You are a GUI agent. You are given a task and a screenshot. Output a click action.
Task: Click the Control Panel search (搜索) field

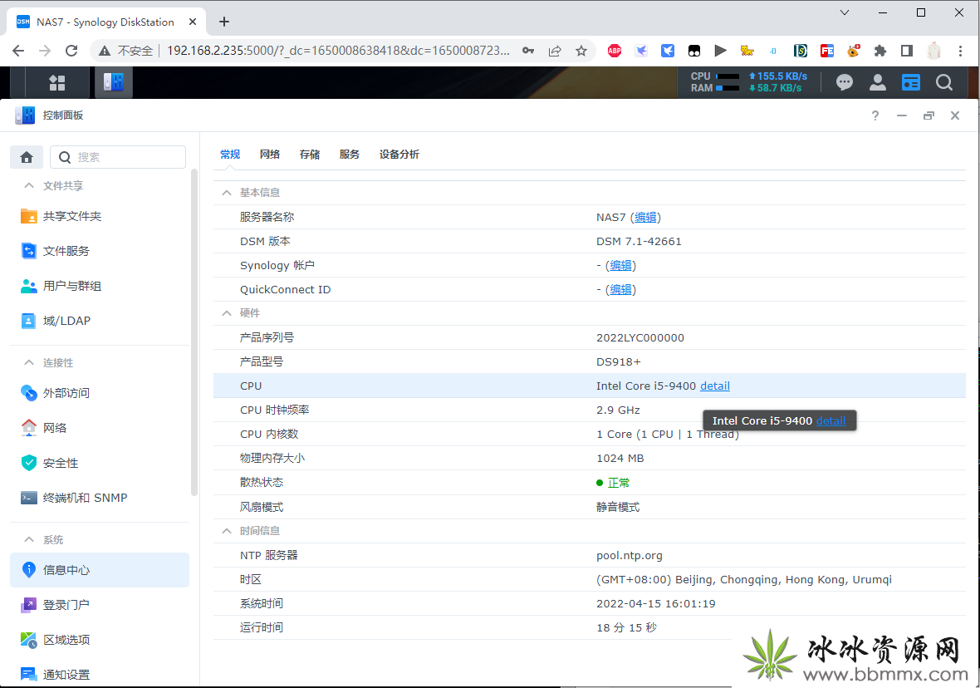(118, 157)
